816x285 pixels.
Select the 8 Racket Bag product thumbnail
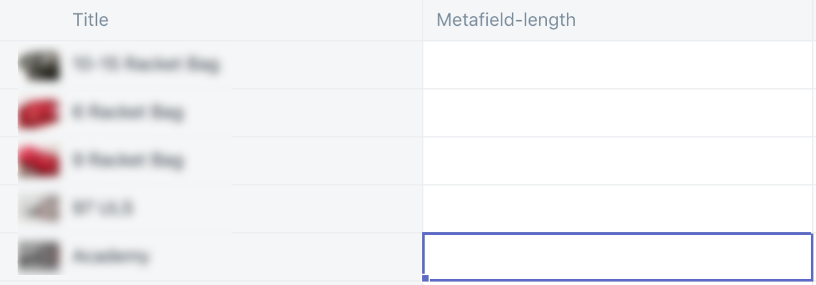[x=39, y=160]
